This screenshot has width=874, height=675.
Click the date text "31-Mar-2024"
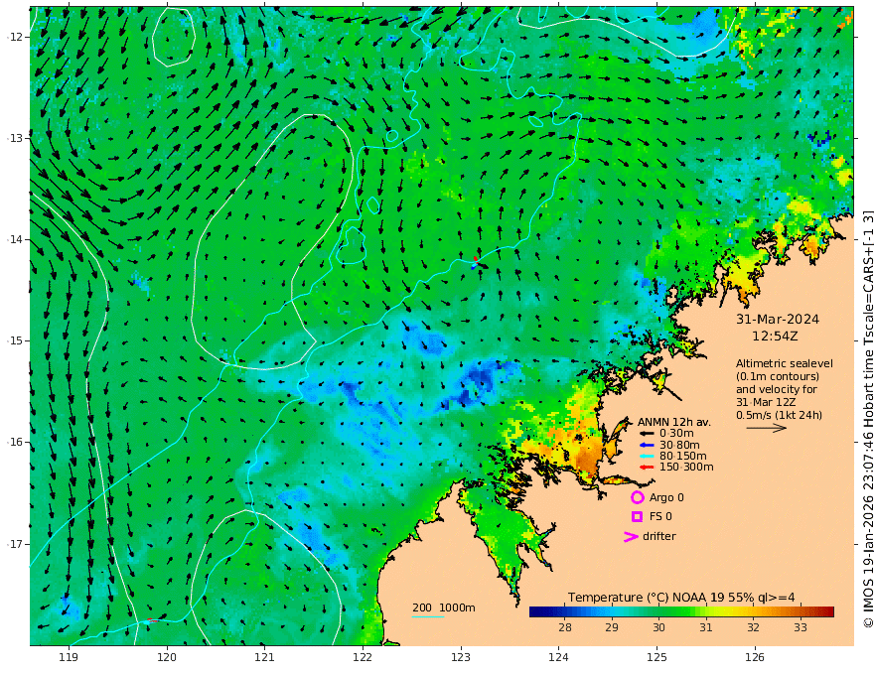pos(778,320)
